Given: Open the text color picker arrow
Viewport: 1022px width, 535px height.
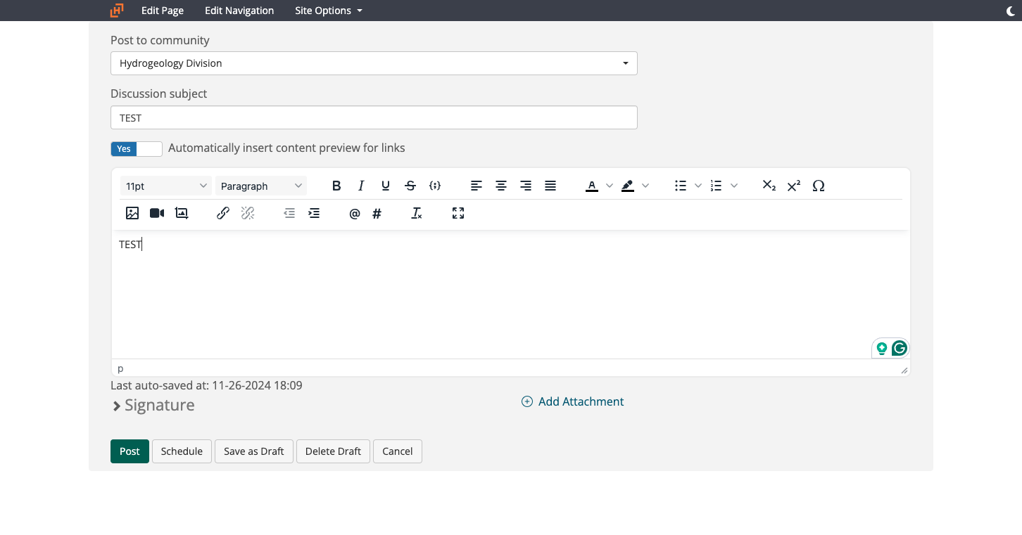Looking at the screenshot, I should [x=610, y=186].
